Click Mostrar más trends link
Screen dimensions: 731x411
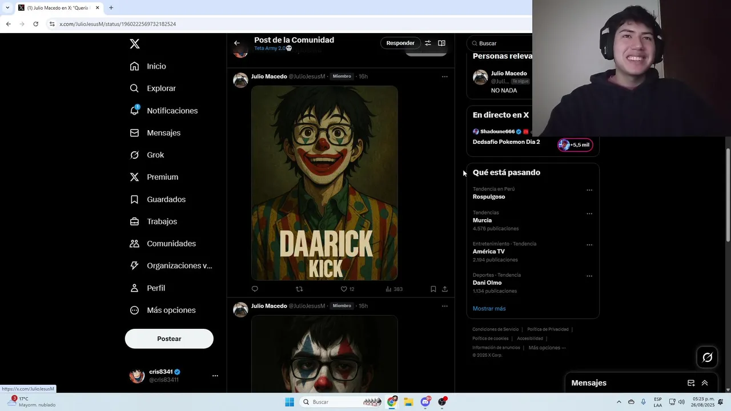tap(489, 309)
